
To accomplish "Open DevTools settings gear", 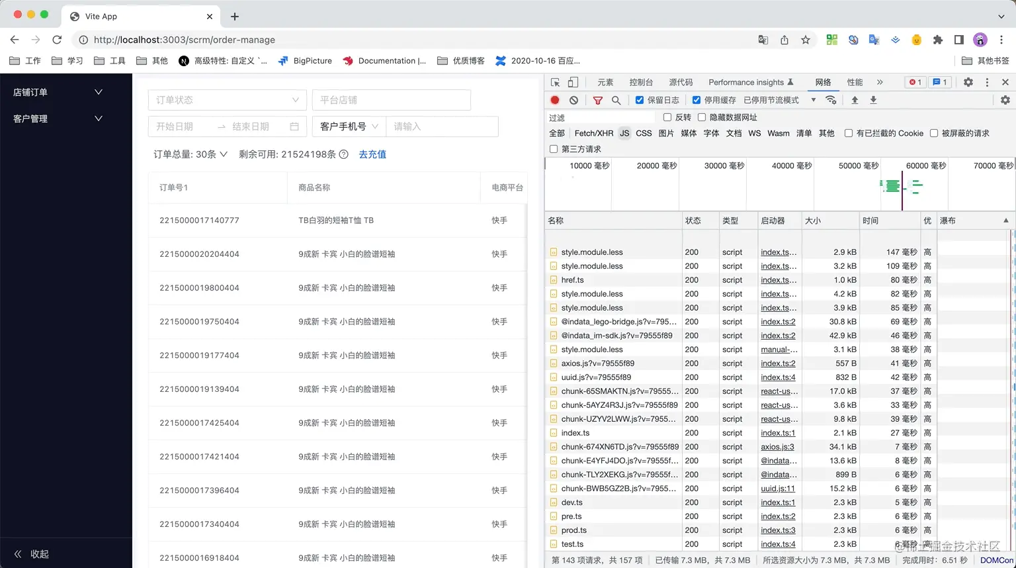I will click(x=968, y=82).
